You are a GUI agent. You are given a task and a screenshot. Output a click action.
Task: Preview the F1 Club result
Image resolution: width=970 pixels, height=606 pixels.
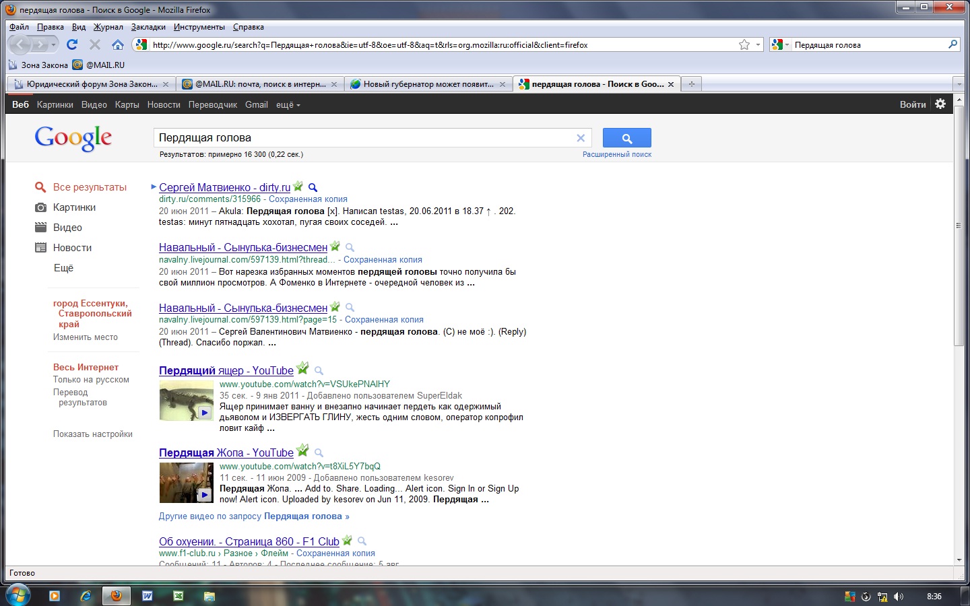coord(362,541)
